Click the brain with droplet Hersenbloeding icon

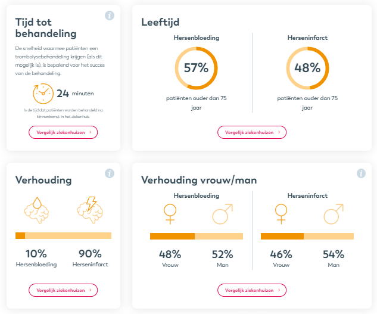pyautogui.click(x=36, y=210)
